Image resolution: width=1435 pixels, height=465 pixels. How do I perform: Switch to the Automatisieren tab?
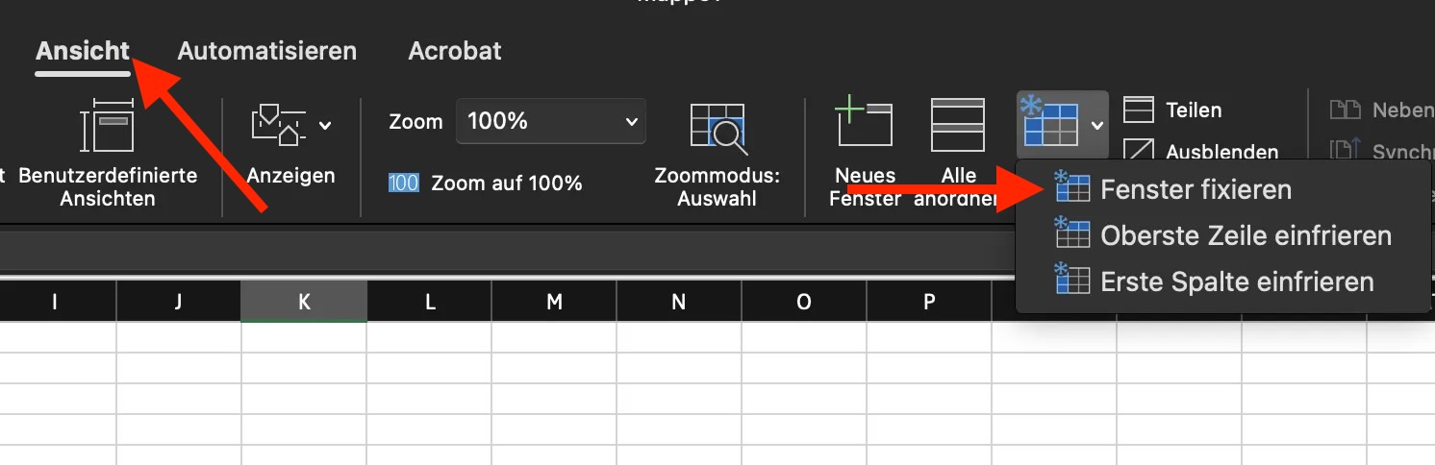266,51
